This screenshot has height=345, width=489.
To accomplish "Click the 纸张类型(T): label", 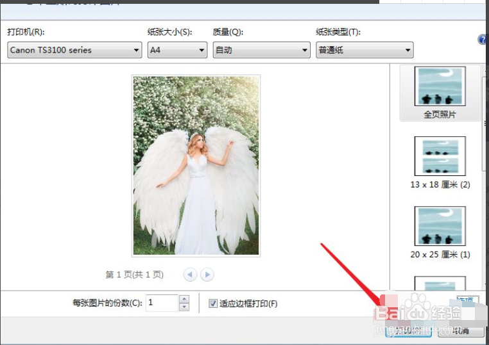I will click(338, 32).
